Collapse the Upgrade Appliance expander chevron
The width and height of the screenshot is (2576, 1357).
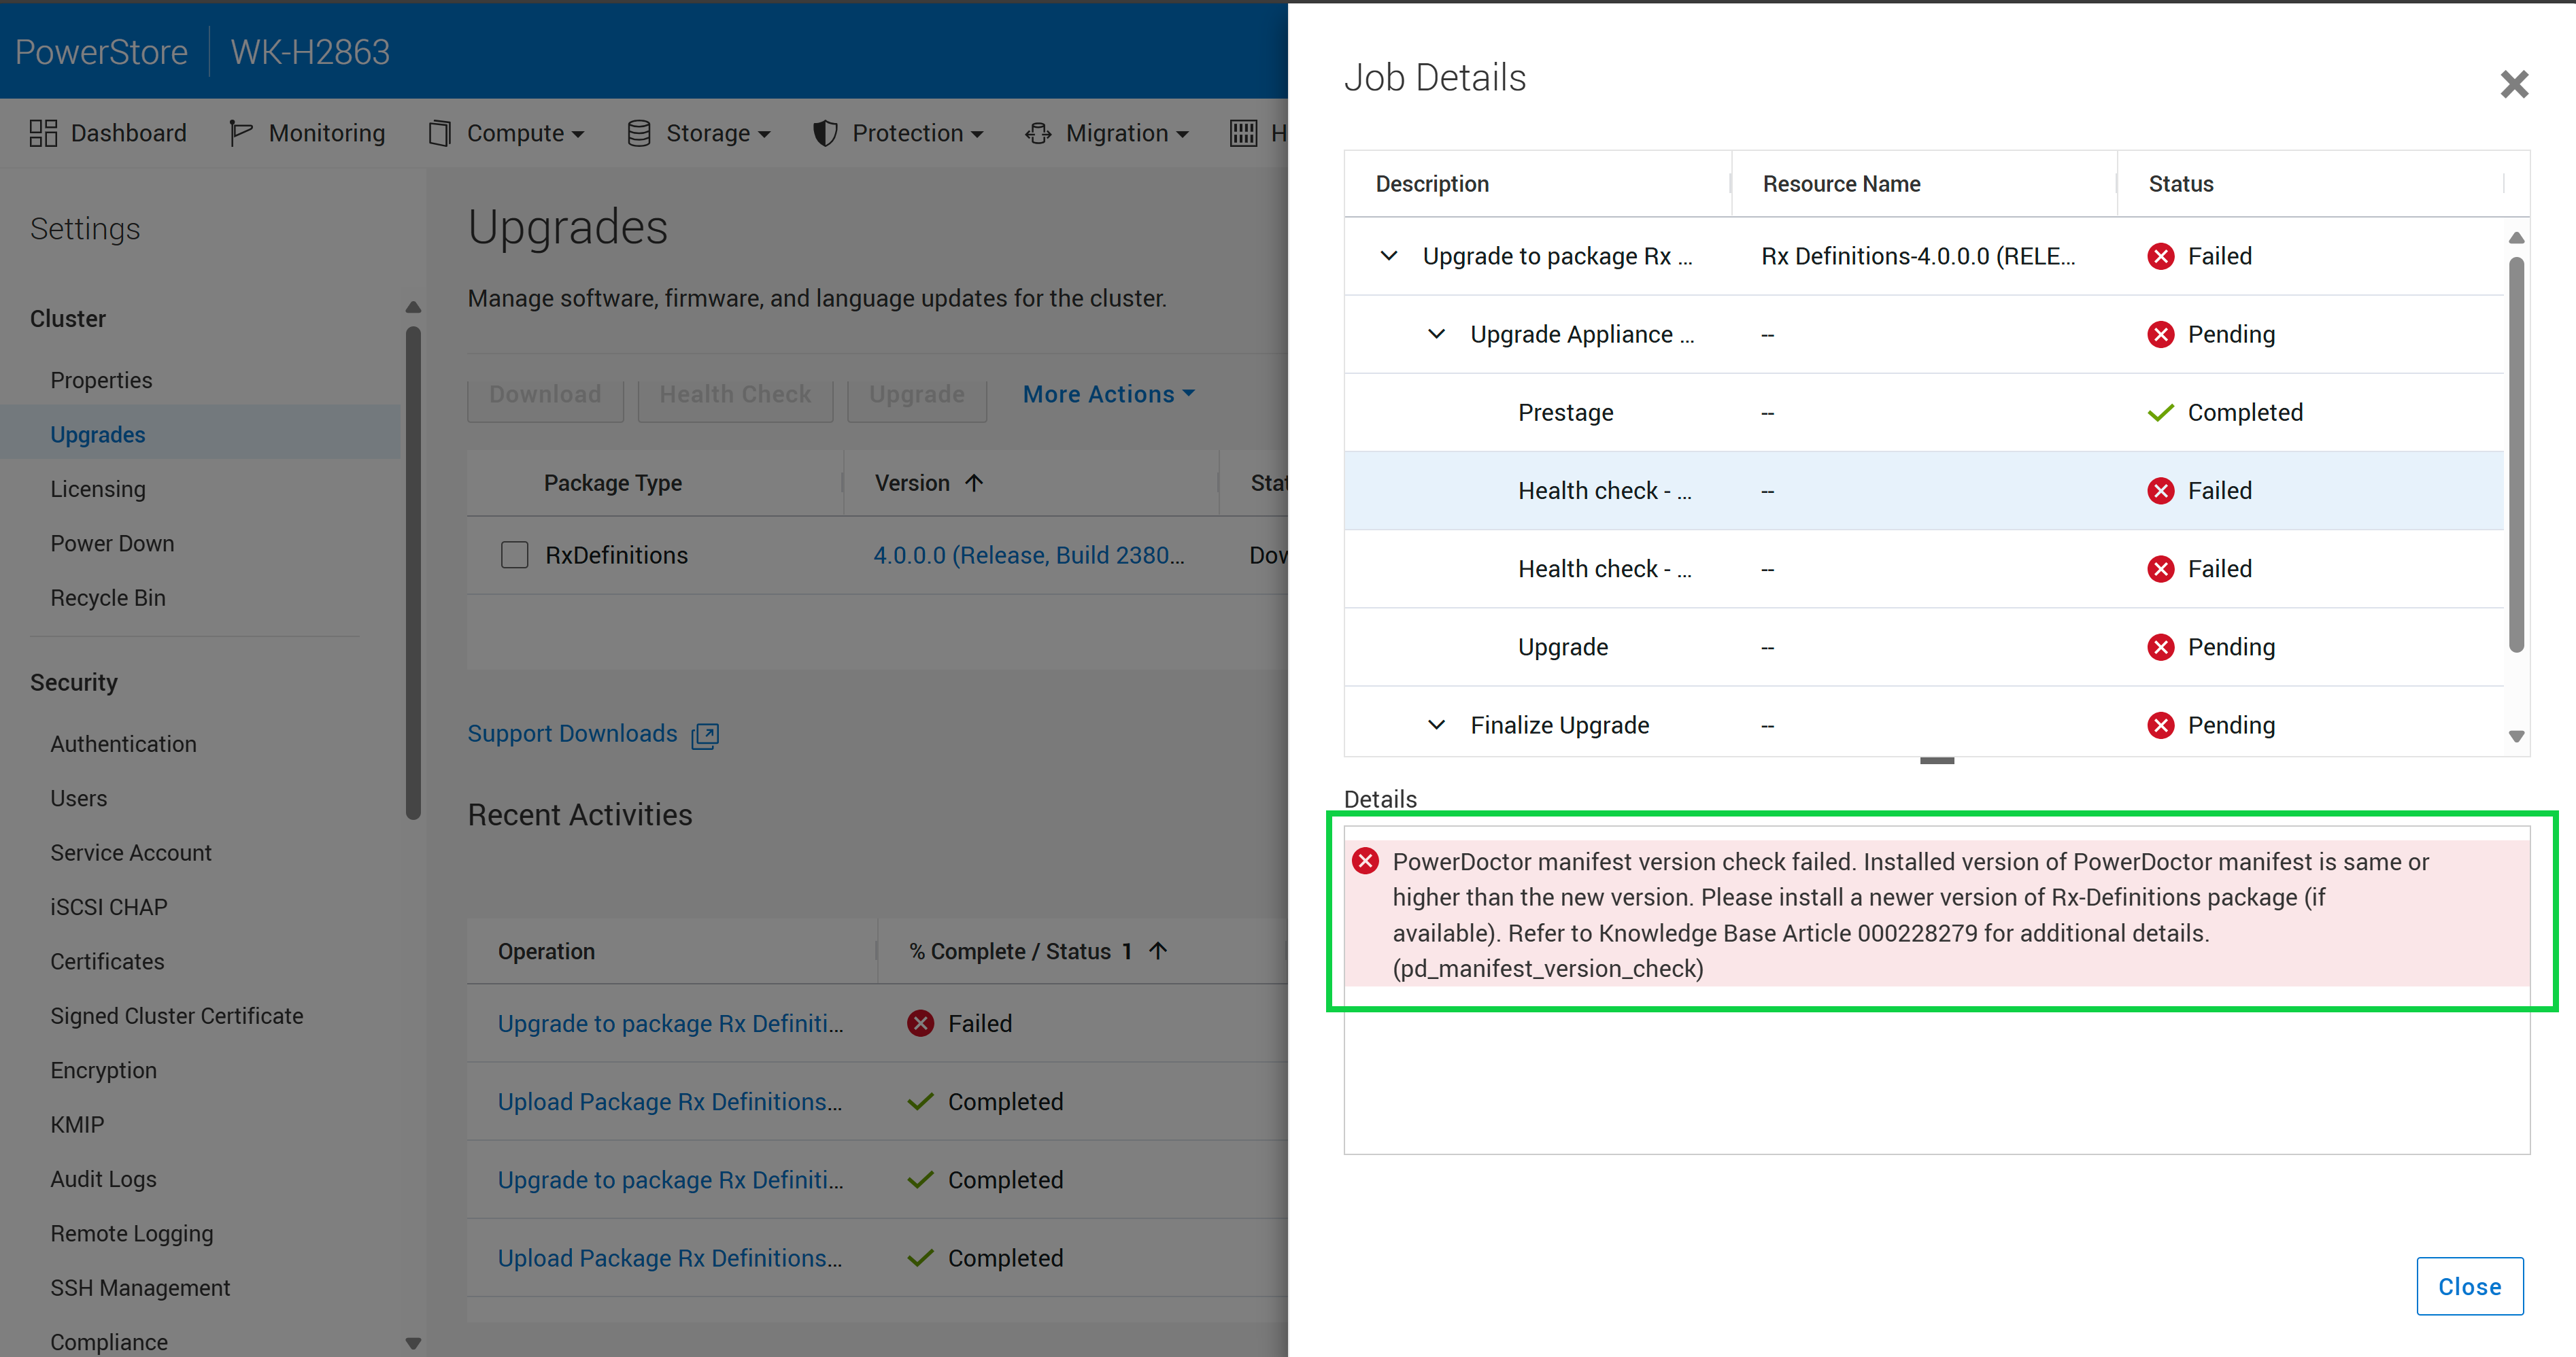pyautogui.click(x=1437, y=334)
